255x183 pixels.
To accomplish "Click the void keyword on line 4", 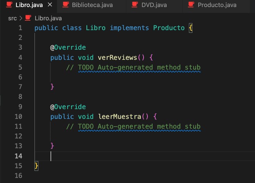I will (86, 57).
